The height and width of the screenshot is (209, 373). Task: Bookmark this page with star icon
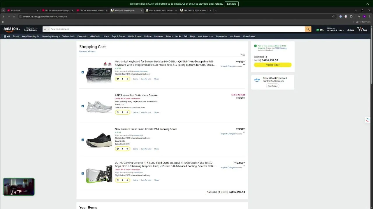pos(333,17)
